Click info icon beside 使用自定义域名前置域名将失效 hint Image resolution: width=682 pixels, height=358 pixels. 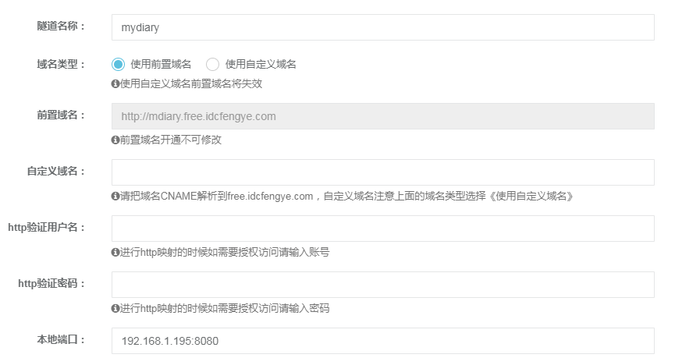point(115,84)
